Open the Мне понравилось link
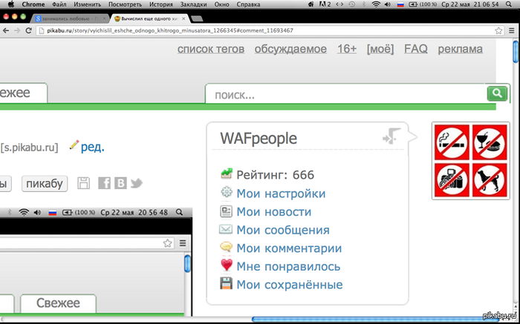Image resolution: width=520 pixels, height=324 pixels. click(288, 266)
